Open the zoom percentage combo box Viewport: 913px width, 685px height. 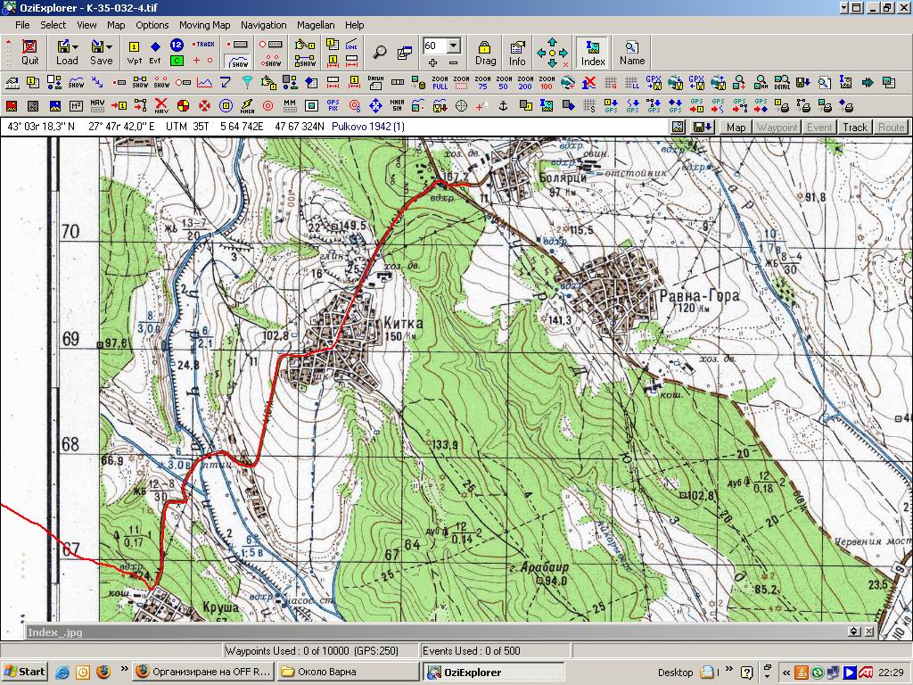click(x=453, y=45)
